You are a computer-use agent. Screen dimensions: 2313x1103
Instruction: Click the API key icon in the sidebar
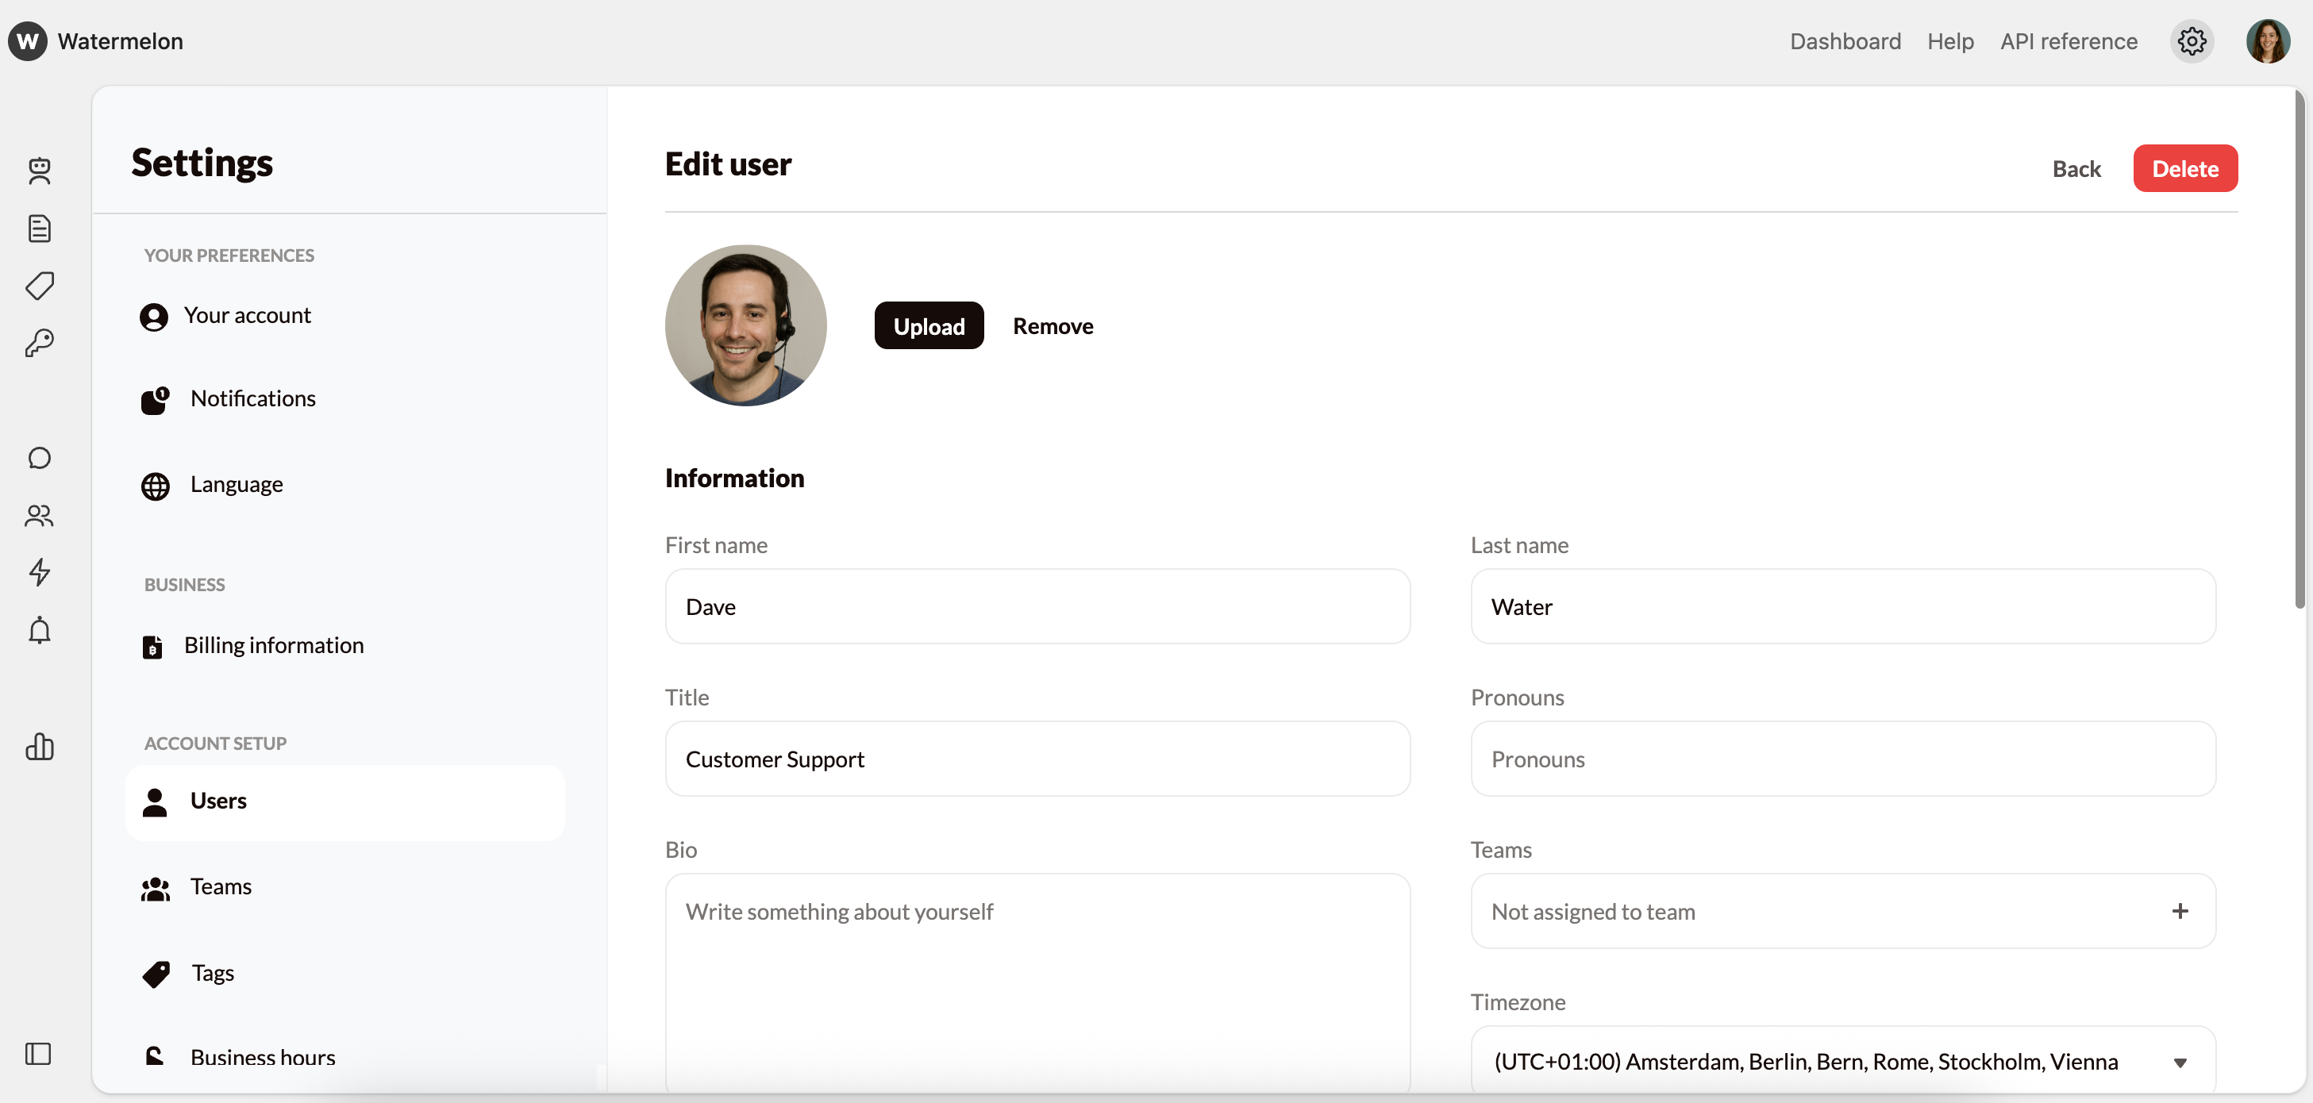tap(40, 342)
